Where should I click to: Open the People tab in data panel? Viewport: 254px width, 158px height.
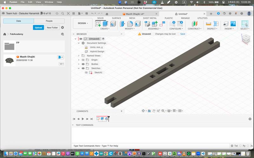pos(49,21)
